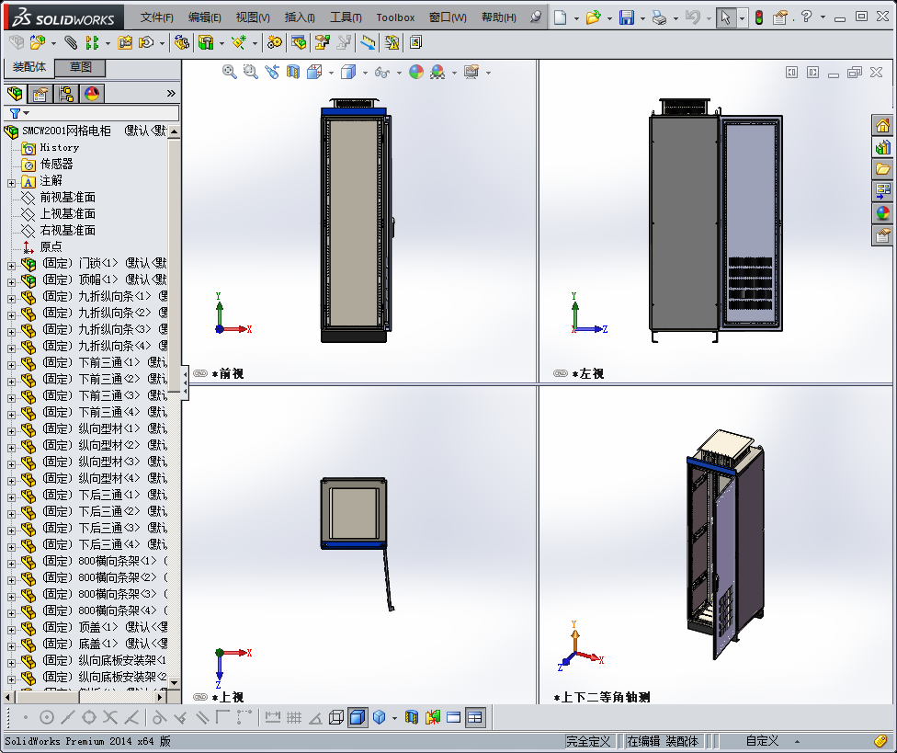Toggle the Section View icon
Screen dimensions: 897x753
coord(293,72)
